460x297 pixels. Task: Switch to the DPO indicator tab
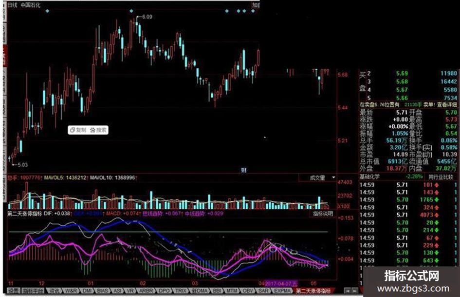click(x=164, y=291)
